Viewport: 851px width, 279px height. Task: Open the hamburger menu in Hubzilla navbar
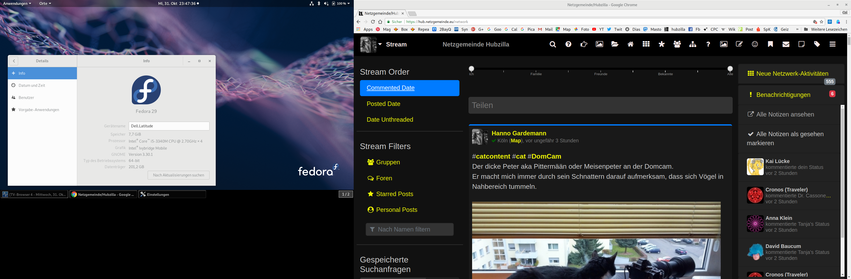832,44
